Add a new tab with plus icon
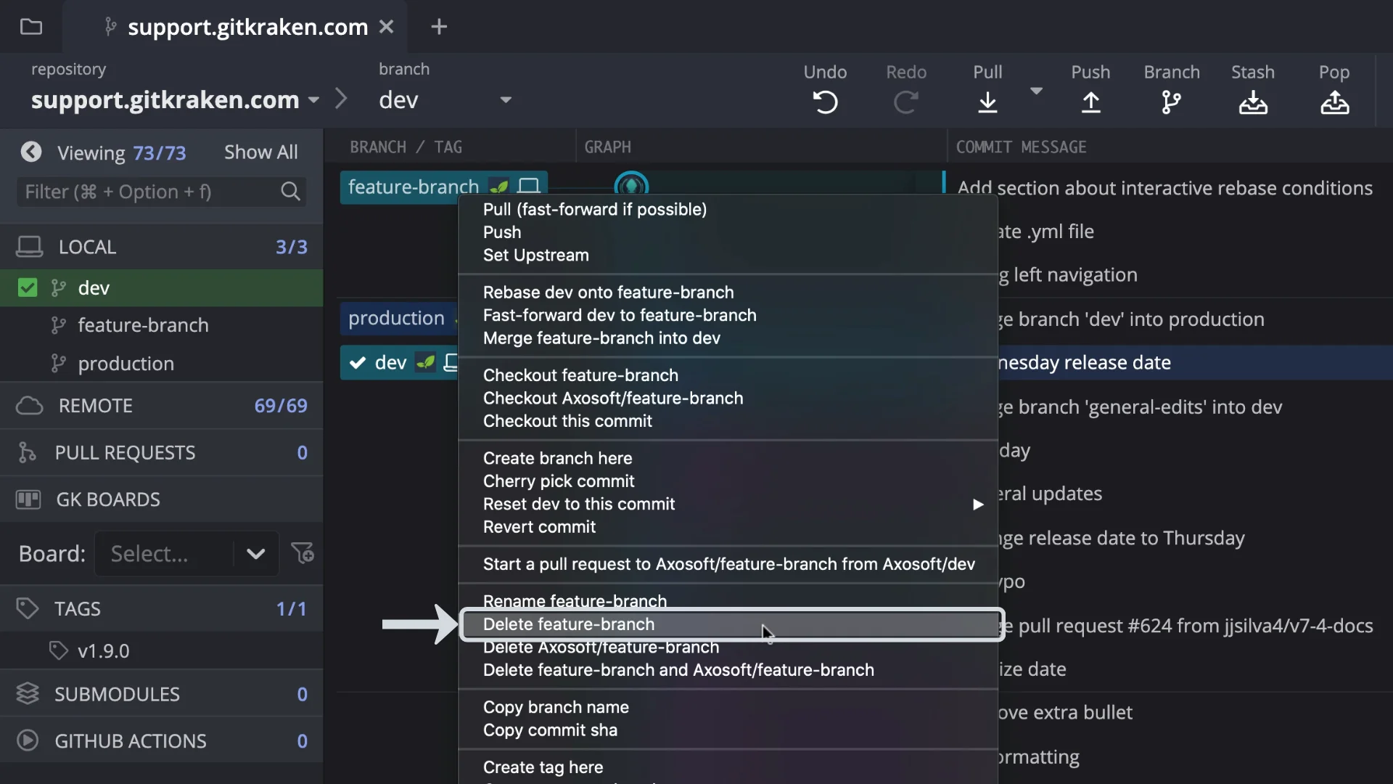Image resolution: width=1393 pixels, height=784 pixels. [x=438, y=27]
